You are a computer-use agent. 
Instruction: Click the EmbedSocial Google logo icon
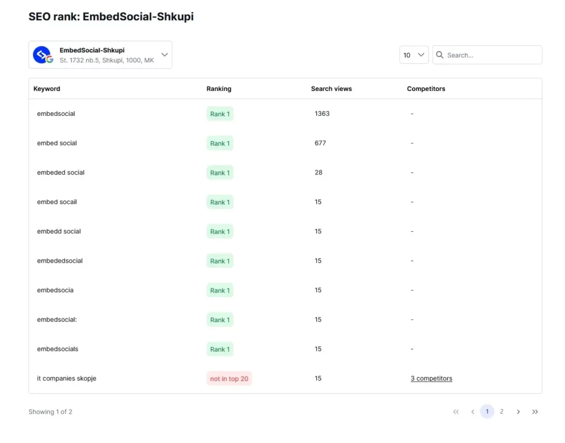click(x=42, y=55)
